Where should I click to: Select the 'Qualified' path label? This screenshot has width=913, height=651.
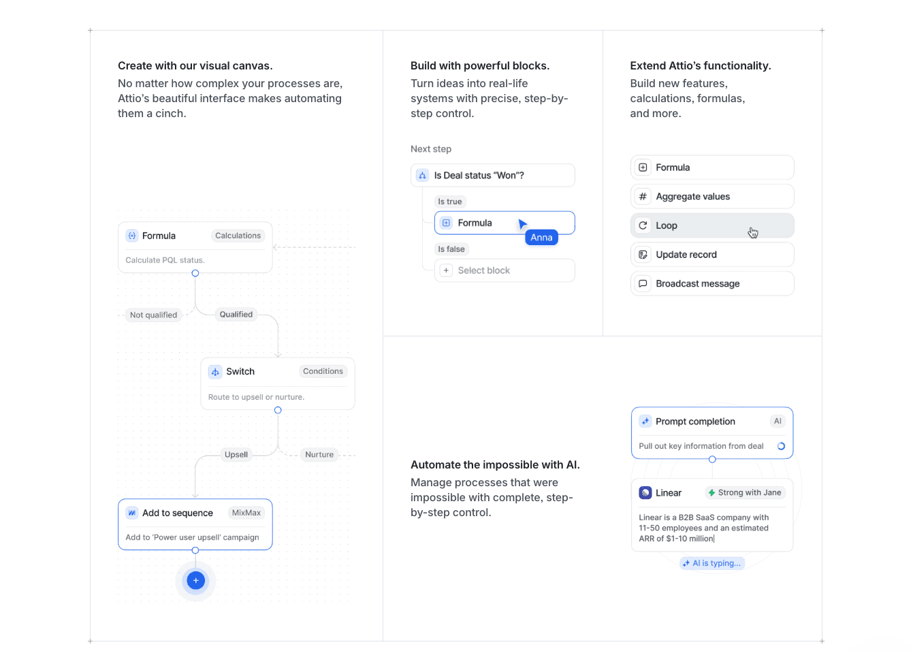[236, 314]
